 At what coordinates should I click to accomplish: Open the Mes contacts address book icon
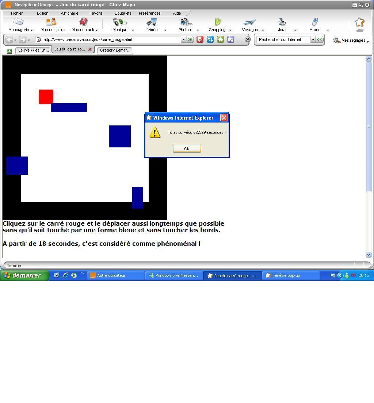point(84,22)
